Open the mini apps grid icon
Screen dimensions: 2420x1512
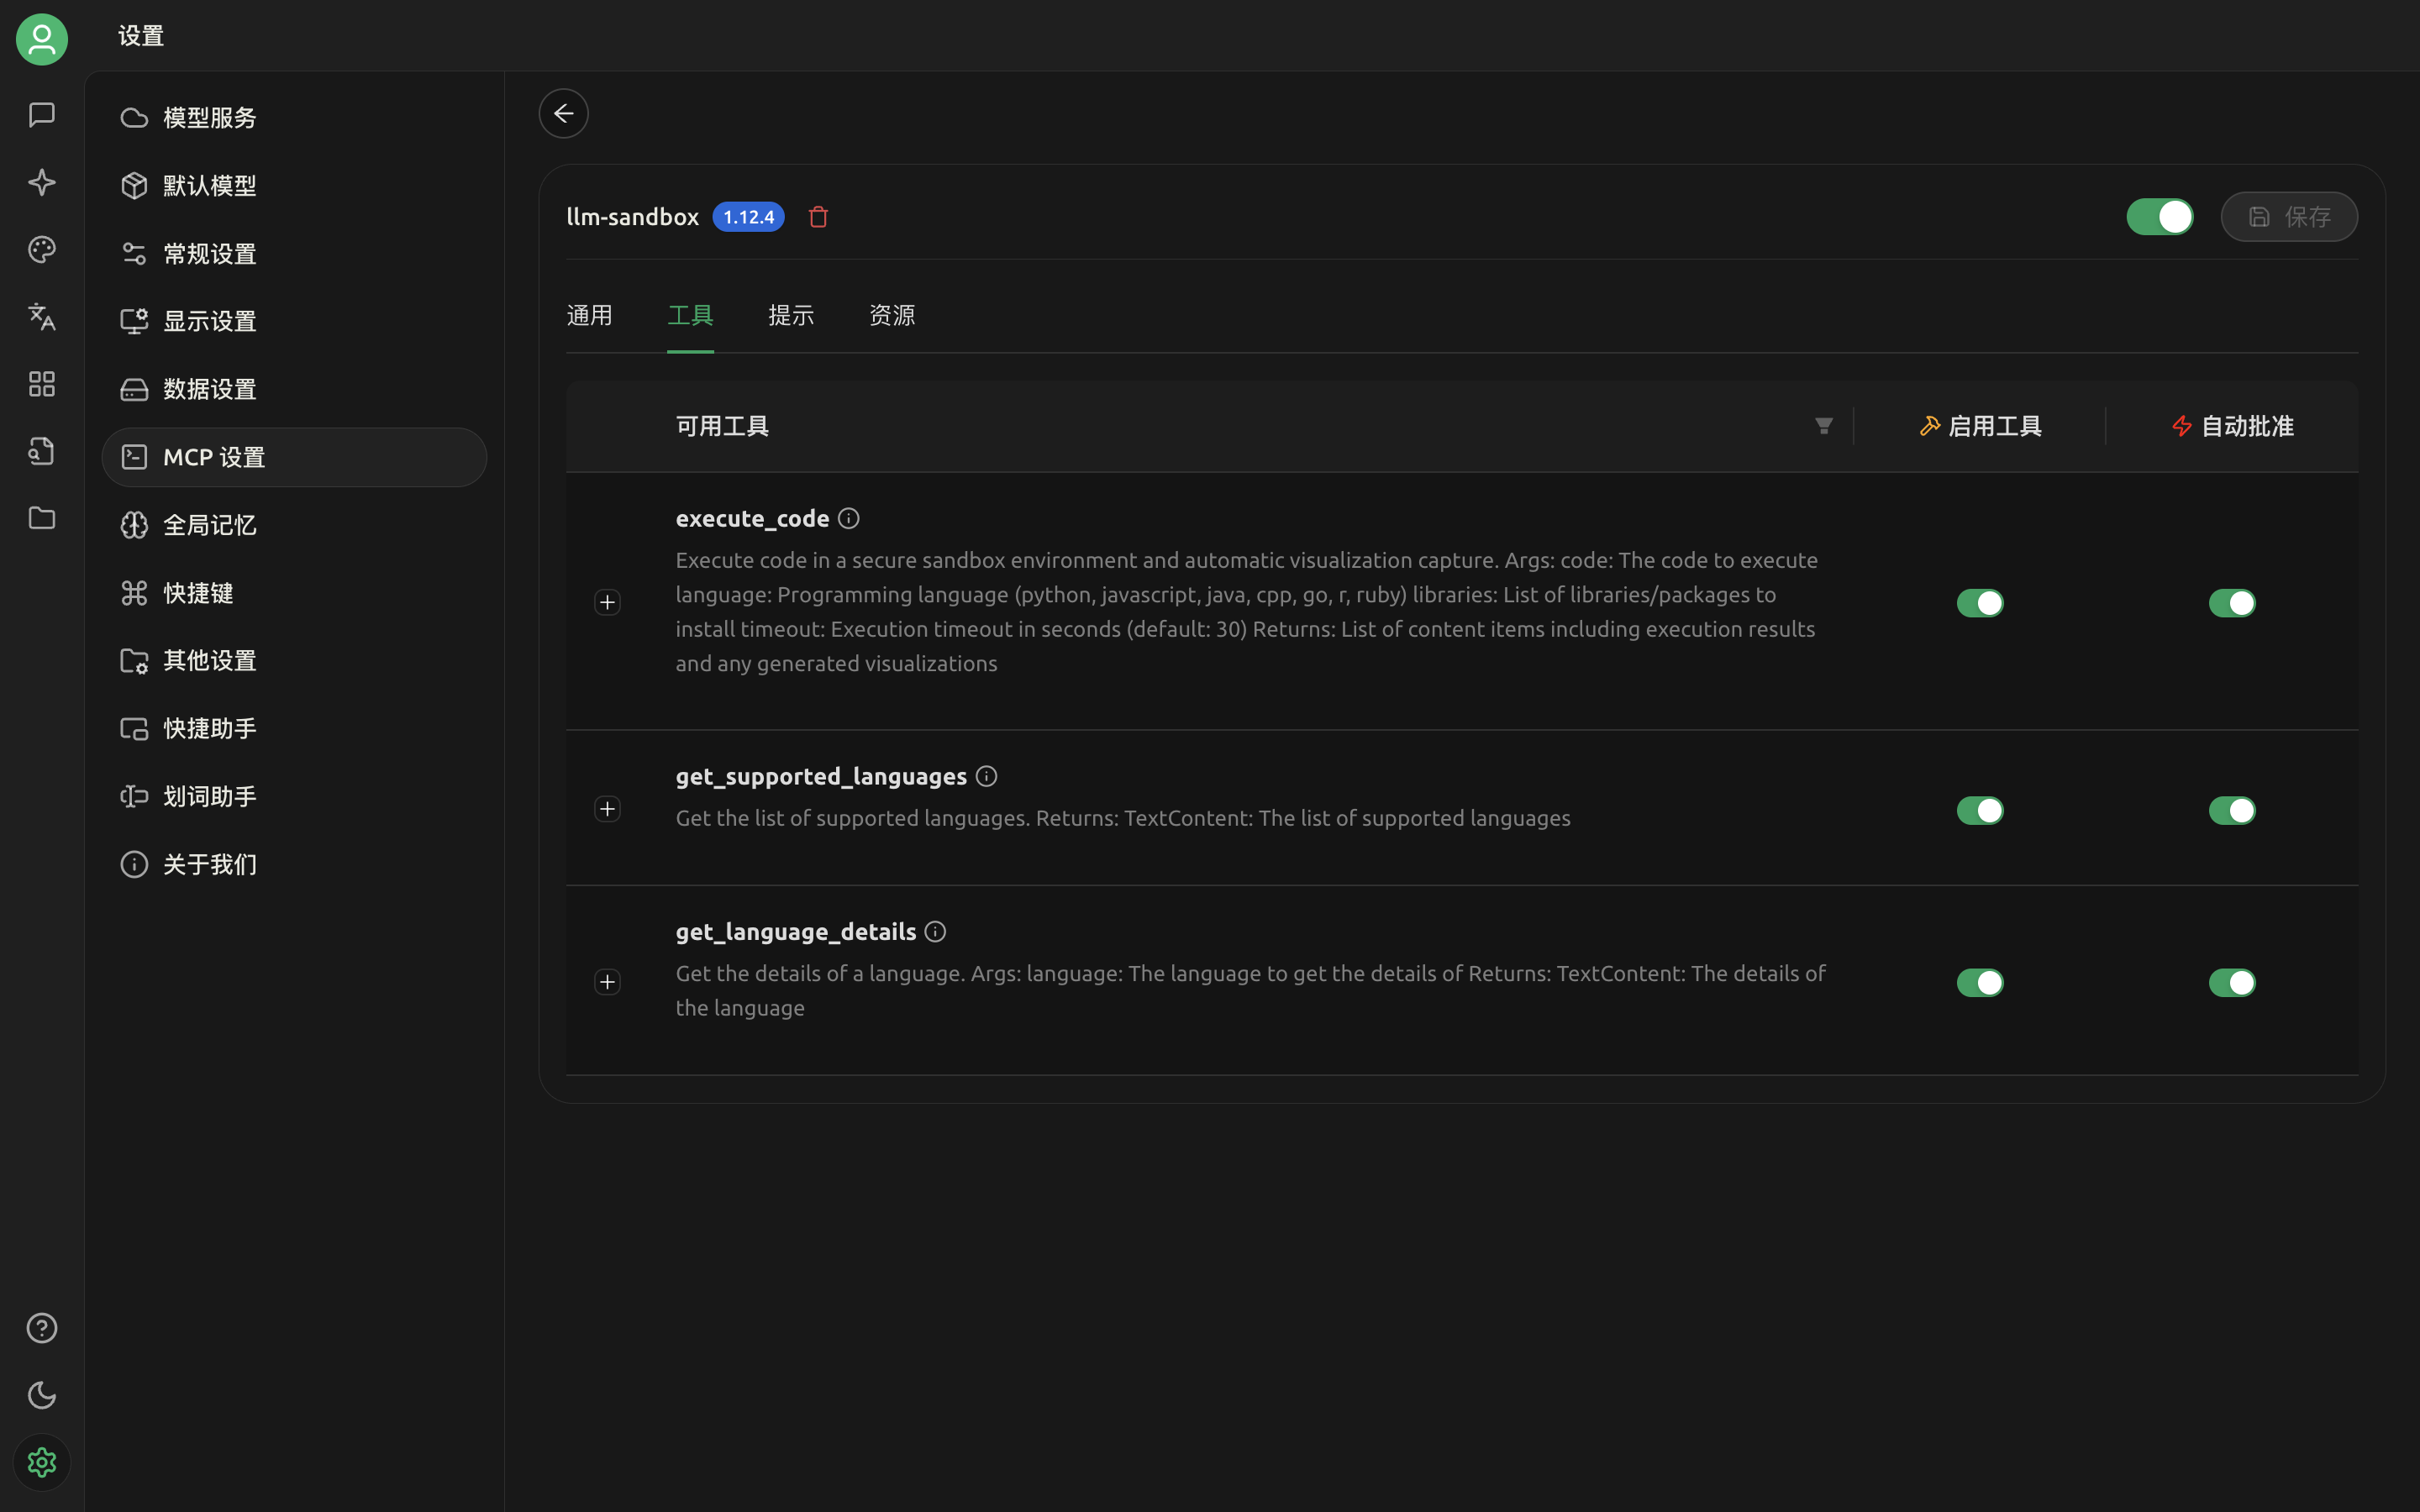click(x=41, y=384)
